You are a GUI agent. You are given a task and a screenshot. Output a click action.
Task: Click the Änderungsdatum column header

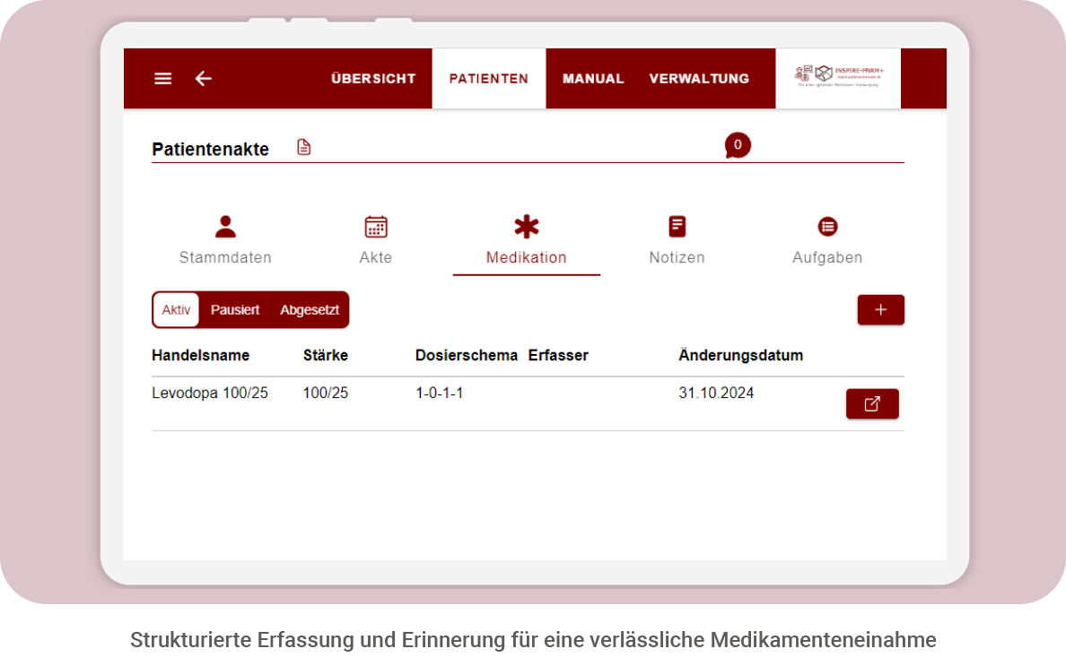[x=741, y=355]
